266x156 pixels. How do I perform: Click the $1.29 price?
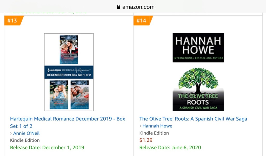(x=146, y=140)
